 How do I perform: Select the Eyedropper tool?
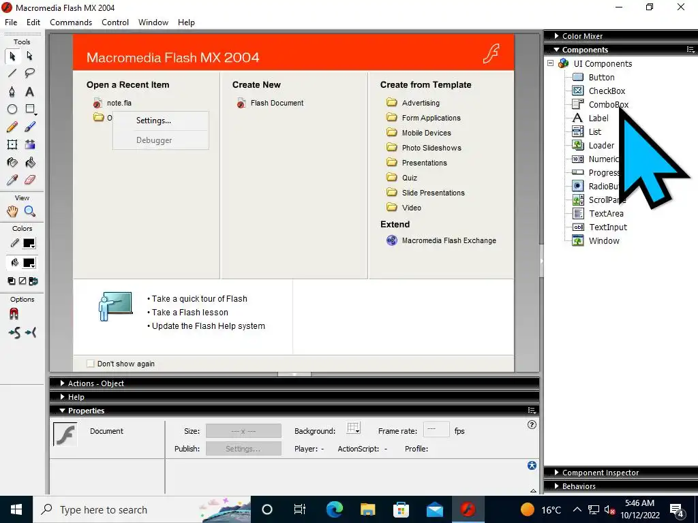point(12,180)
